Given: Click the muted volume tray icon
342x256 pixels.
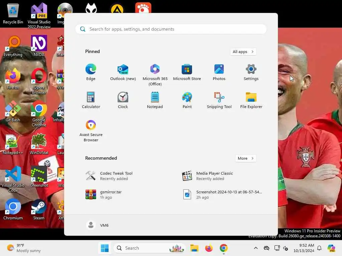Looking at the screenshot, I should point(286,248).
